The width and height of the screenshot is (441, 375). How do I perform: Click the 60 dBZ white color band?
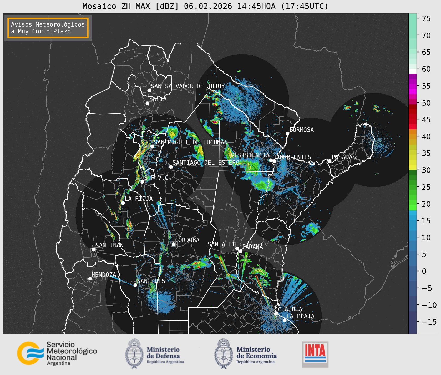tap(413, 71)
